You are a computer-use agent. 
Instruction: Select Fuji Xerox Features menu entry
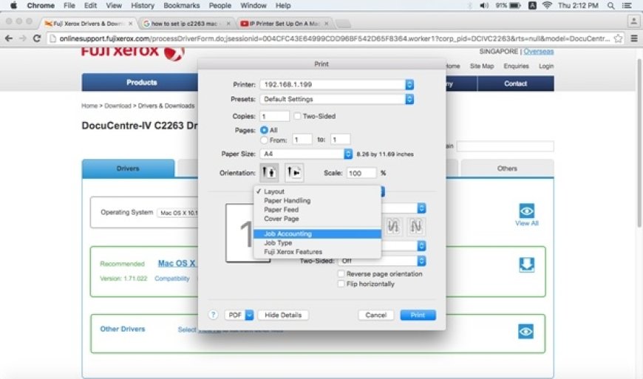tap(317, 252)
